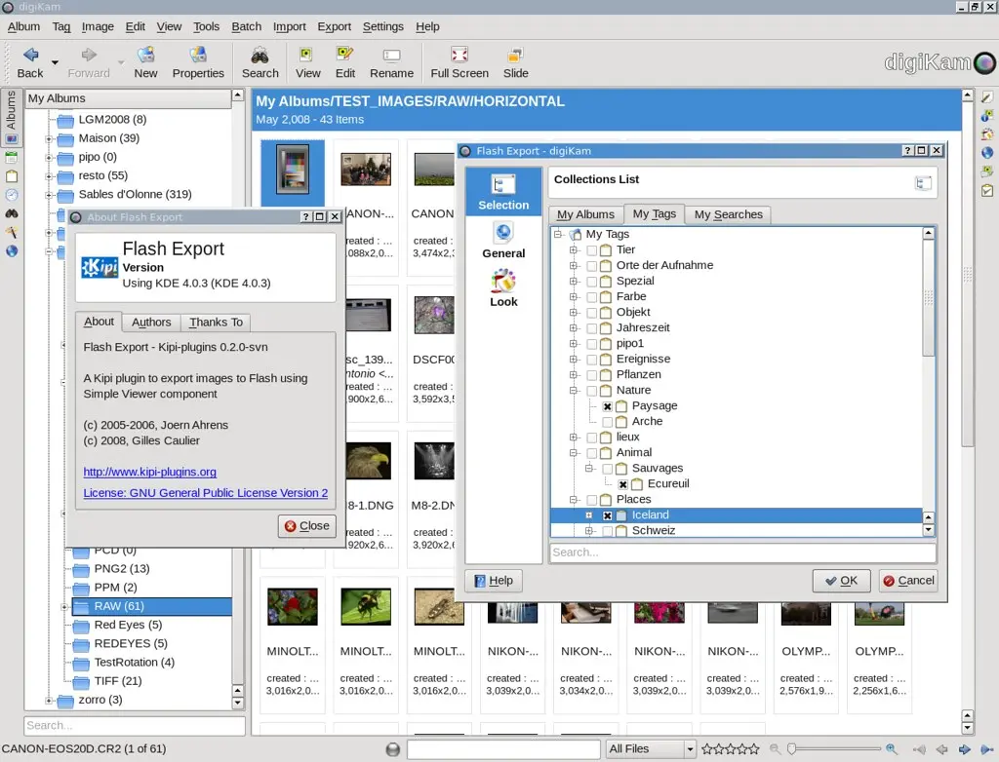
Task: Switch to the My Albums tab
Action: tap(585, 214)
